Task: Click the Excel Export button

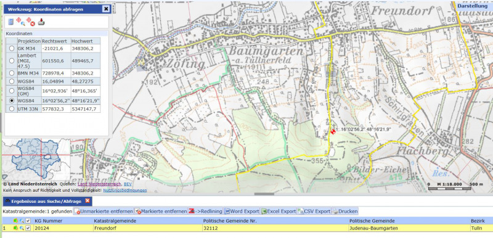Action: pos(279,211)
